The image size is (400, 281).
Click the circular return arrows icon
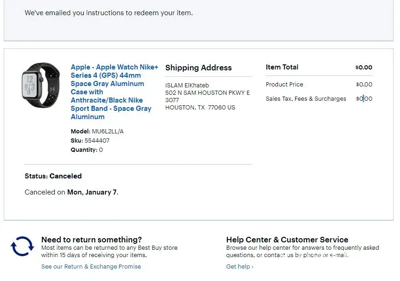[23, 247]
